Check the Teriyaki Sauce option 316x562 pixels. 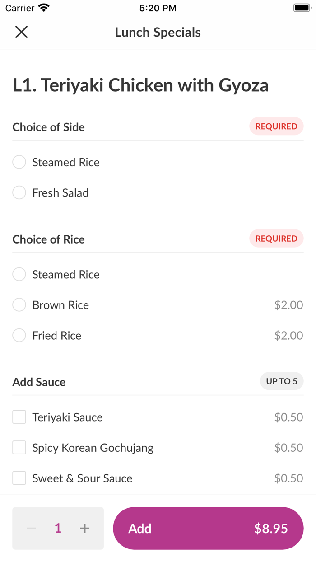click(19, 417)
